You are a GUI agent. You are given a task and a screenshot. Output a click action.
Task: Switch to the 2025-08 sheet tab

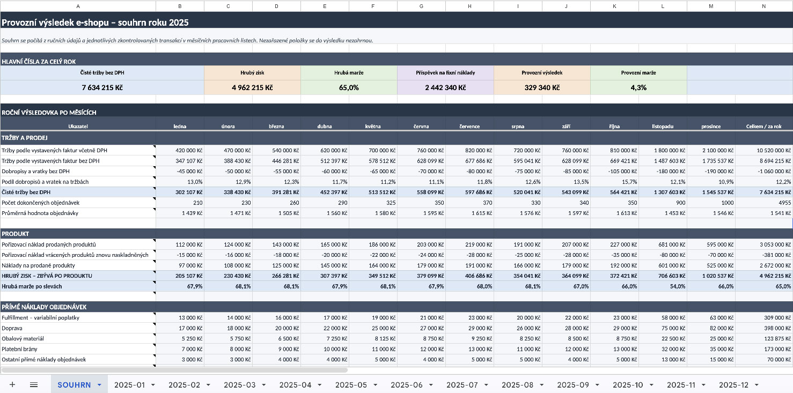(x=517, y=385)
